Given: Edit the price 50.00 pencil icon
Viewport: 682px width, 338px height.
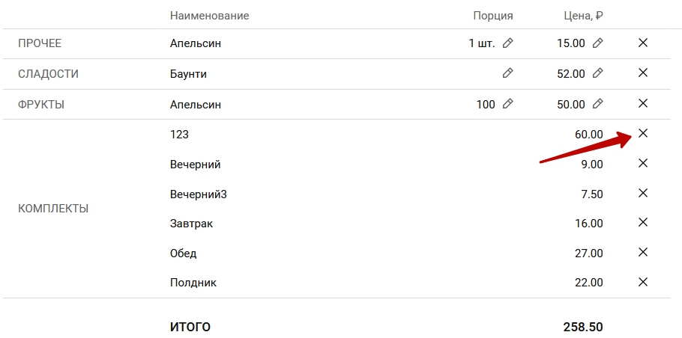Looking at the screenshot, I should tap(597, 104).
